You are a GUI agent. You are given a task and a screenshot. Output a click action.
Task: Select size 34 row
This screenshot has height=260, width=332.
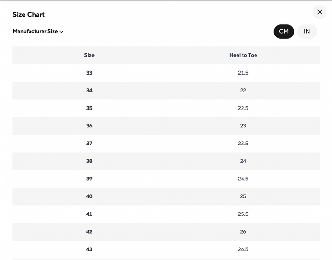click(x=89, y=91)
